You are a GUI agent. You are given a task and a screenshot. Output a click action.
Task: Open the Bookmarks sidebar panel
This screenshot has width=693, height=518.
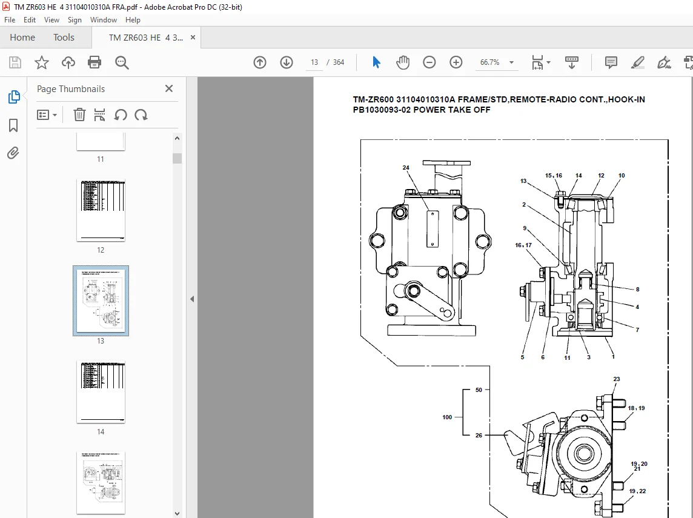pos(13,125)
